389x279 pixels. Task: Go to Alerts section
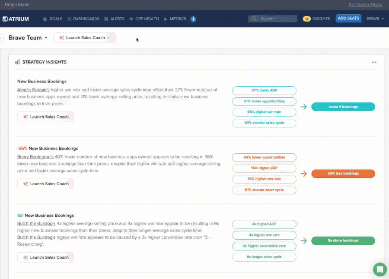click(x=115, y=19)
